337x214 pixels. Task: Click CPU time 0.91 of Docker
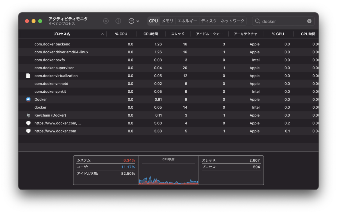coord(158,99)
